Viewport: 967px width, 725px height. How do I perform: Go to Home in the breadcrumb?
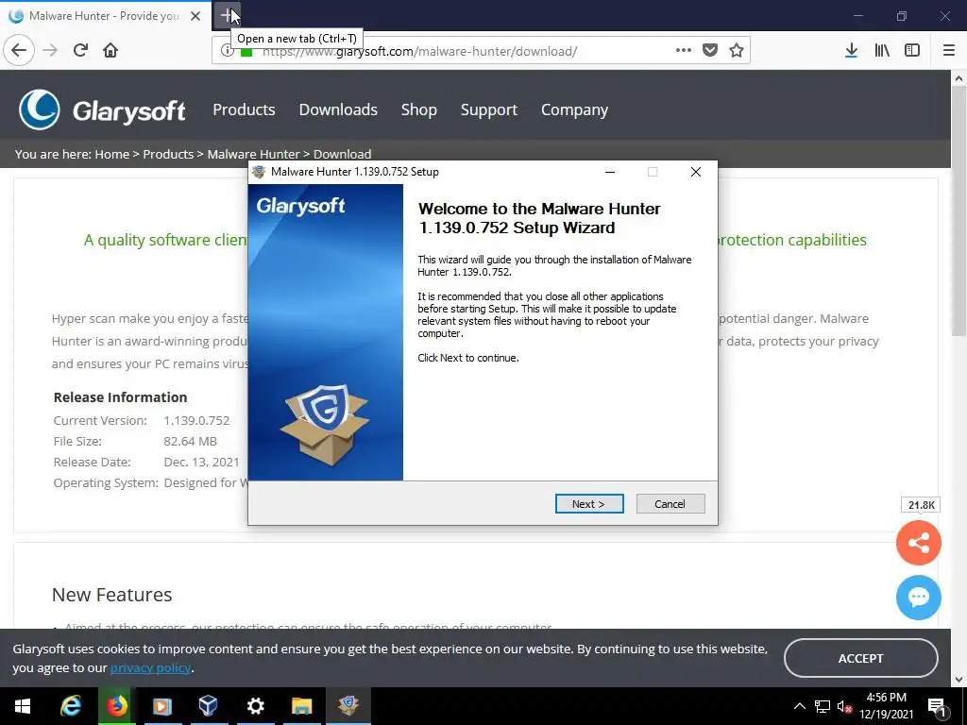pyautogui.click(x=112, y=154)
